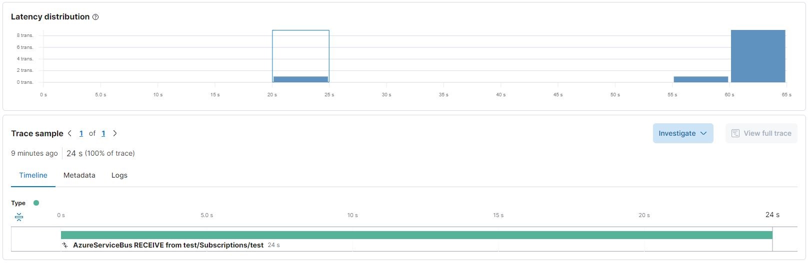The width and height of the screenshot is (811, 264).
Task: Click the 'Trace sample' heading
Action: tap(37, 133)
